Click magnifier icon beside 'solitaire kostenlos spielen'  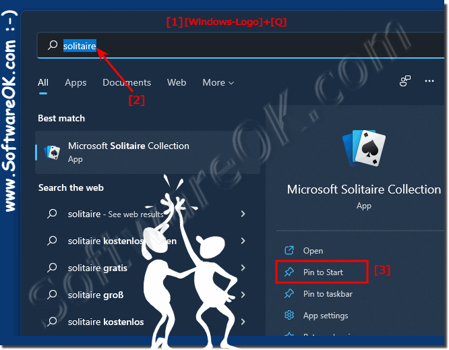tap(52, 241)
